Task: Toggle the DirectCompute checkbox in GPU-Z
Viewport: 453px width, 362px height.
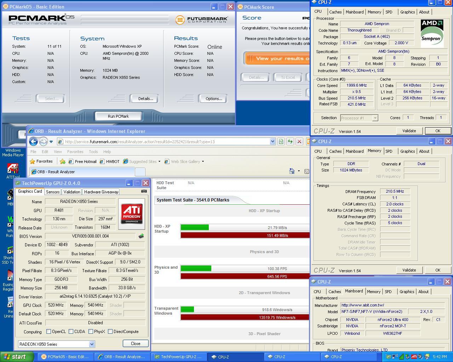Action: (110, 332)
